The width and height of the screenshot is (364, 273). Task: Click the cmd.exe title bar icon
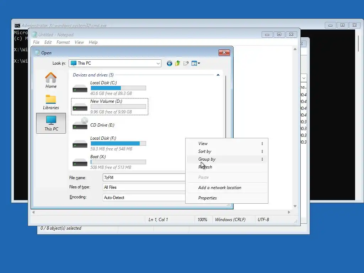(17, 26)
